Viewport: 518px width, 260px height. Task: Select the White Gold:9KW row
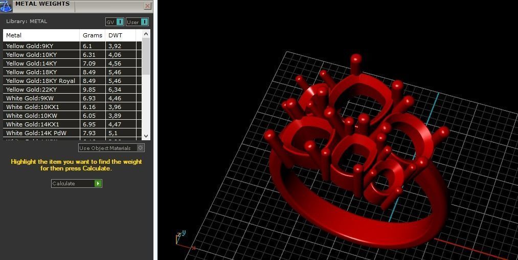(72, 98)
